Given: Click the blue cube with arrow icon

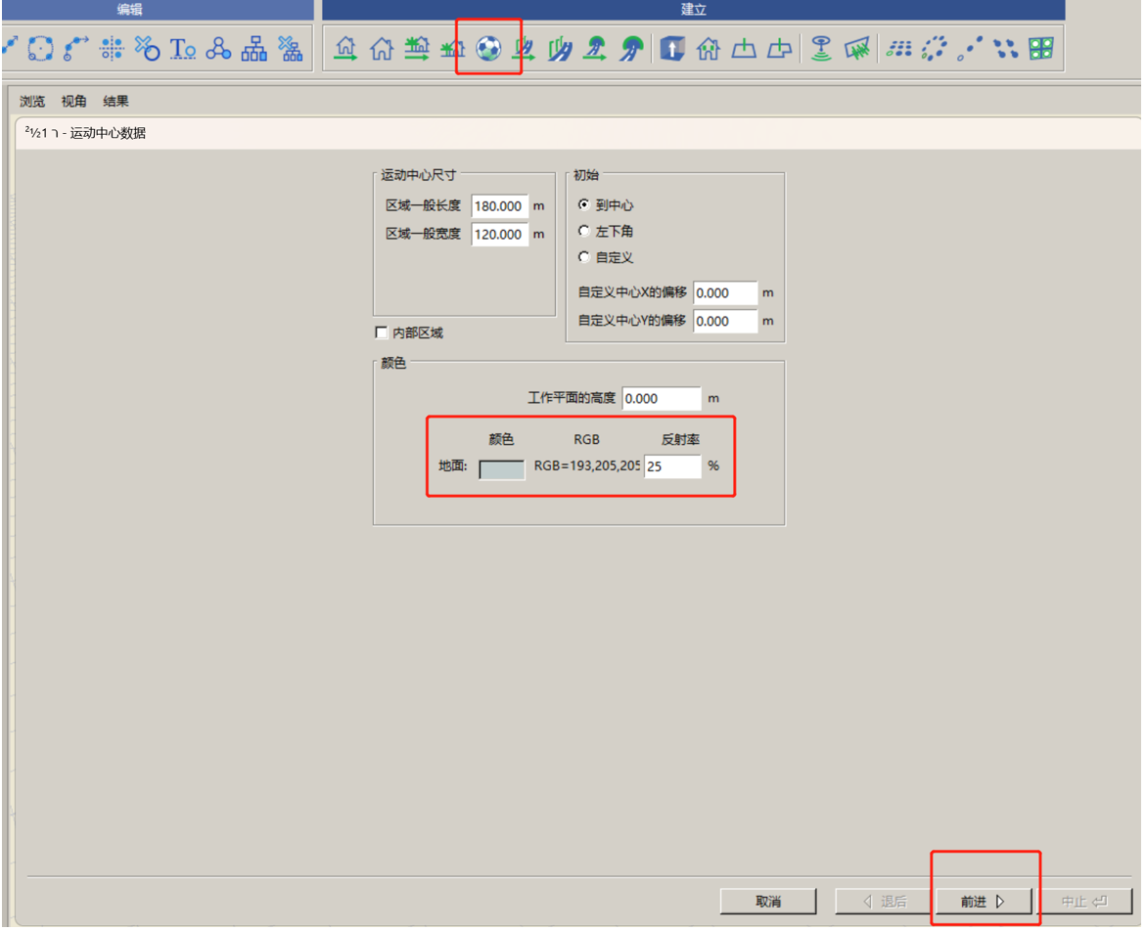Looking at the screenshot, I should 671,49.
